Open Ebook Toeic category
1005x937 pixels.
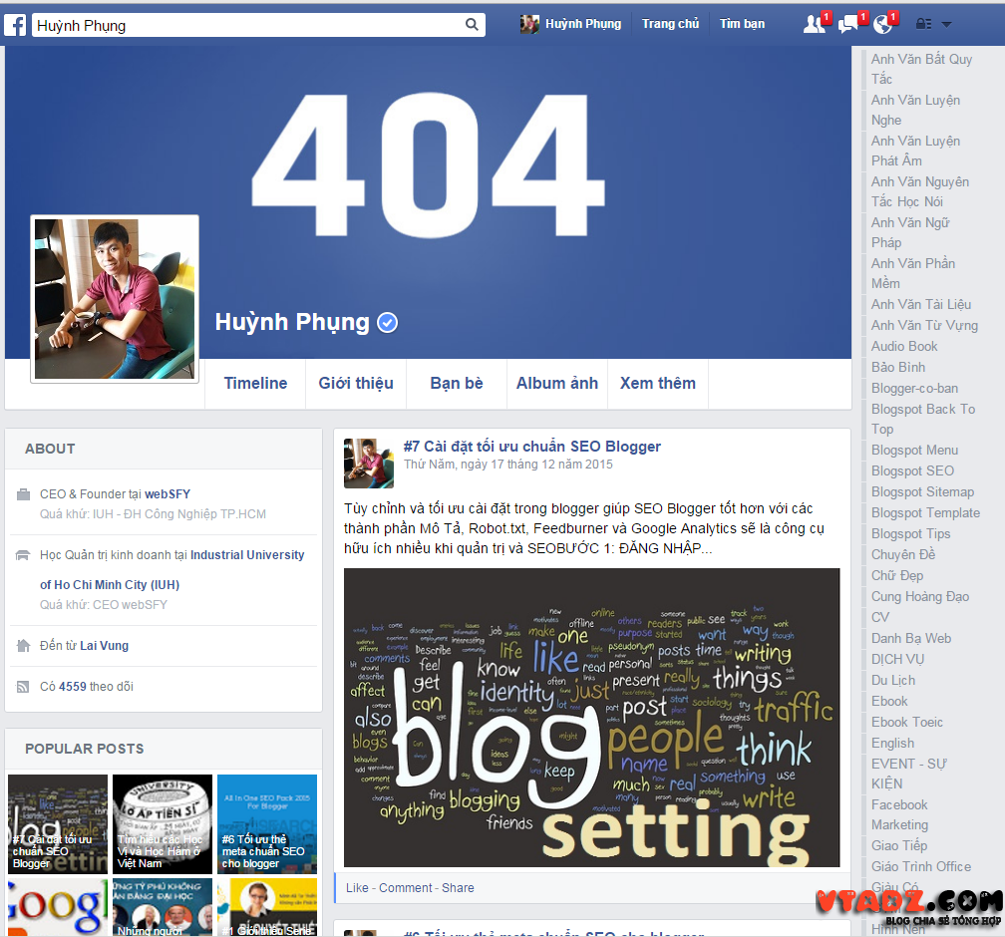(907, 723)
